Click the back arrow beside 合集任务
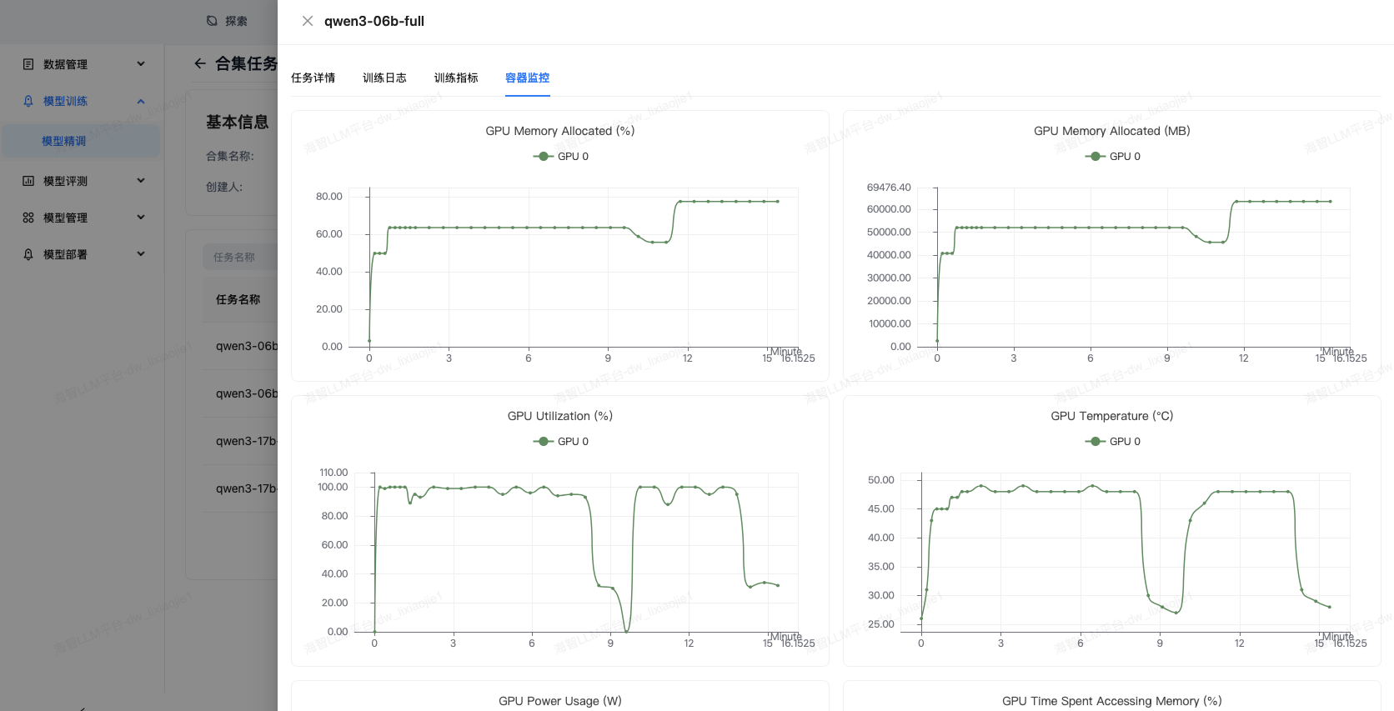Image resolution: width=1394 pixels, height=711 pixels. 200,63
